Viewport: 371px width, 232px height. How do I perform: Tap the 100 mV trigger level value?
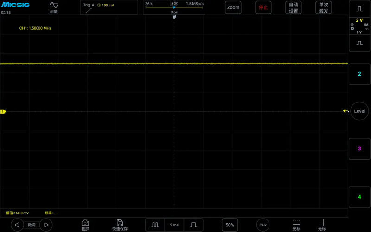108,5
